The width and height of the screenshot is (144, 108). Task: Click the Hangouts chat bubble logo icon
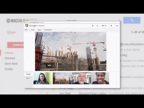[27, 26]
